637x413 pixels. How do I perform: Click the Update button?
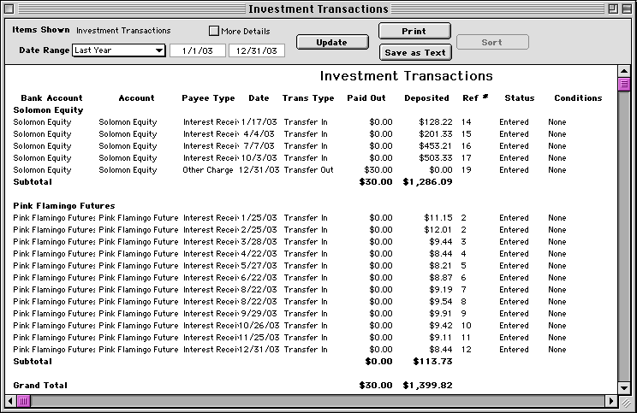click(x=331, y=42)
